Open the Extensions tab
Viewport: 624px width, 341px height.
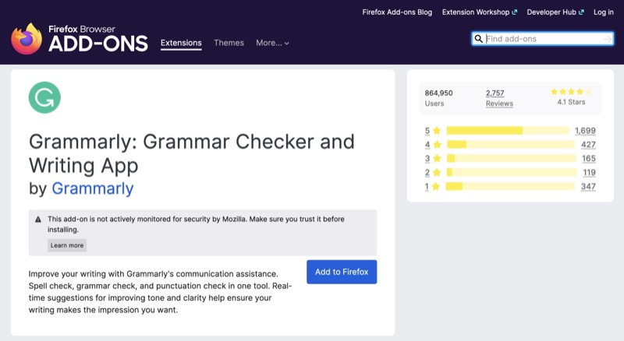[181, 43]
